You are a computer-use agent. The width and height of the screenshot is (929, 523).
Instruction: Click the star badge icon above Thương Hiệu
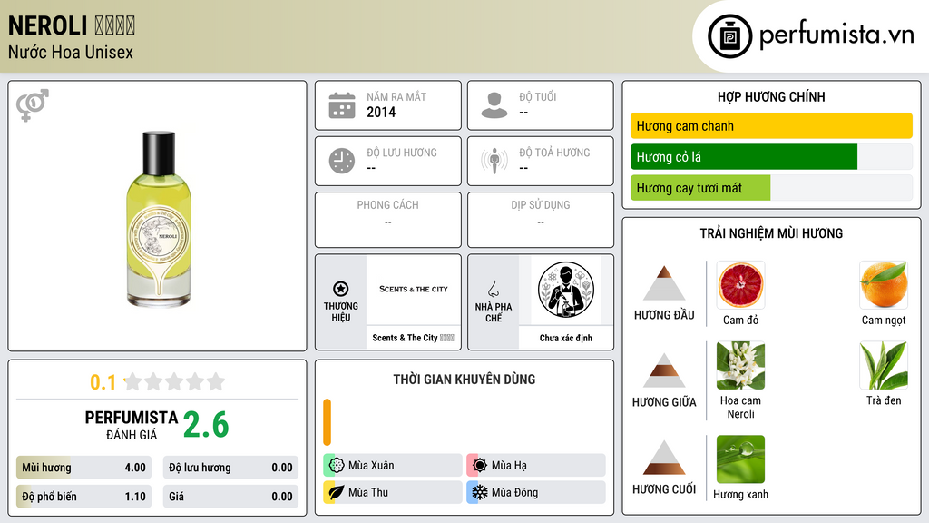coord(341,289)
